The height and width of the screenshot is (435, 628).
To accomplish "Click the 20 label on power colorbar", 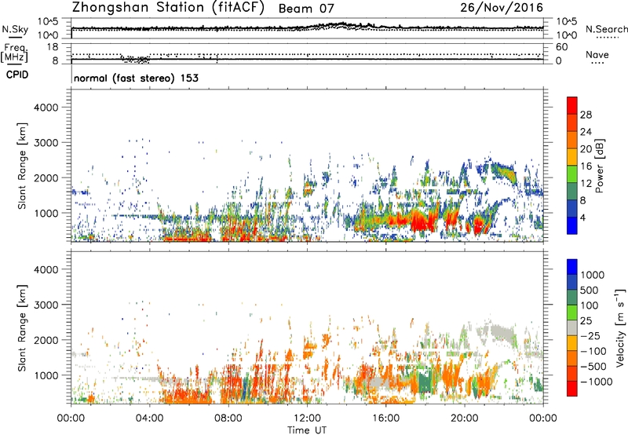I will (586, 149).
